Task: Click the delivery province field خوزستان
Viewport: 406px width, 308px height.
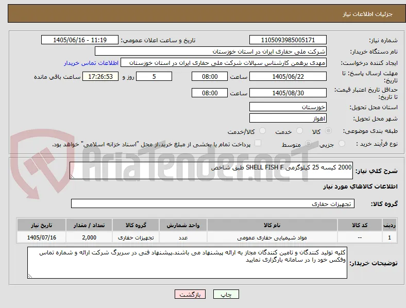Action: (x=287, y=107)
